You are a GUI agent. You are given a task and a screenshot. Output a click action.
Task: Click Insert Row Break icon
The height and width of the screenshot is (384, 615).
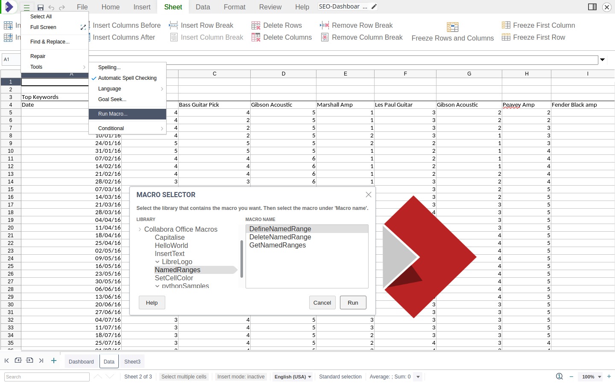pyautogui.click(x=173, y=26)
